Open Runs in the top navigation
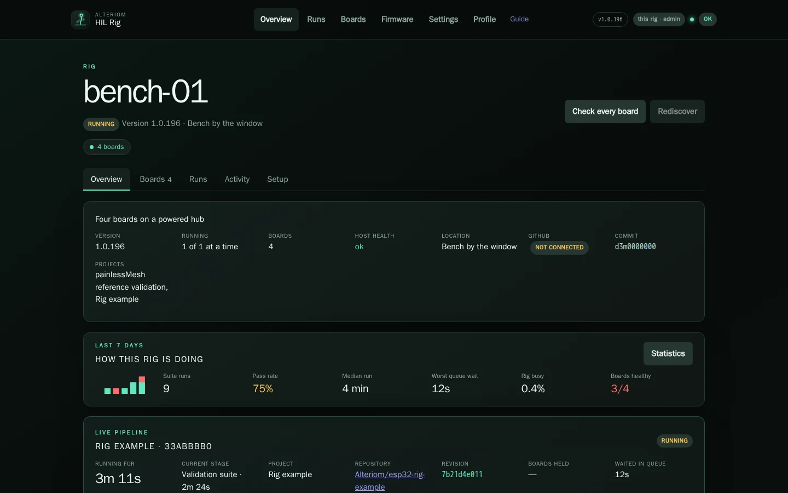788x493 pixels. (316, 19)
